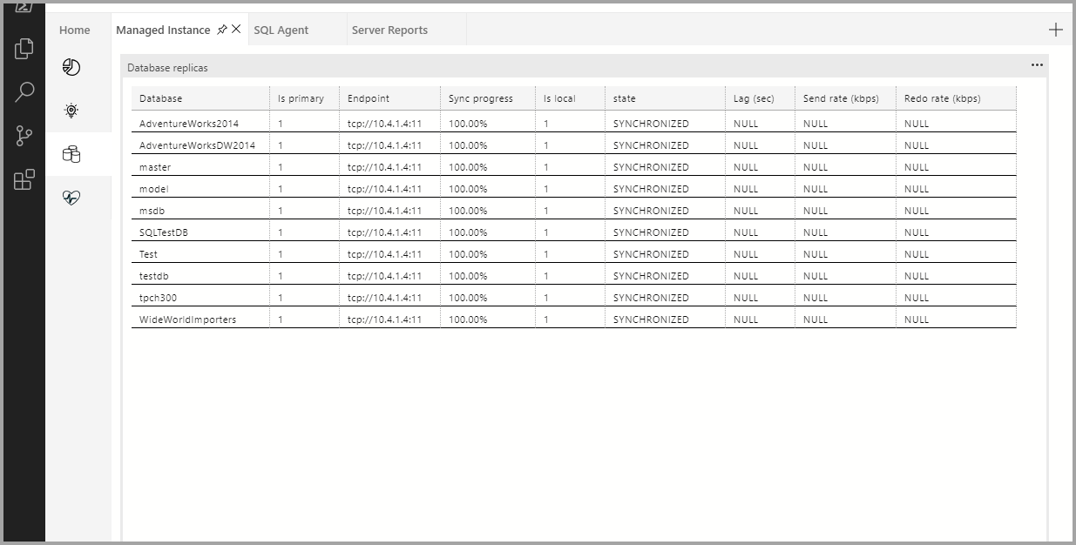Open the lightbulb insights section
The width and height of the screenshot is (1076, 545).
(x=70, y=110)
